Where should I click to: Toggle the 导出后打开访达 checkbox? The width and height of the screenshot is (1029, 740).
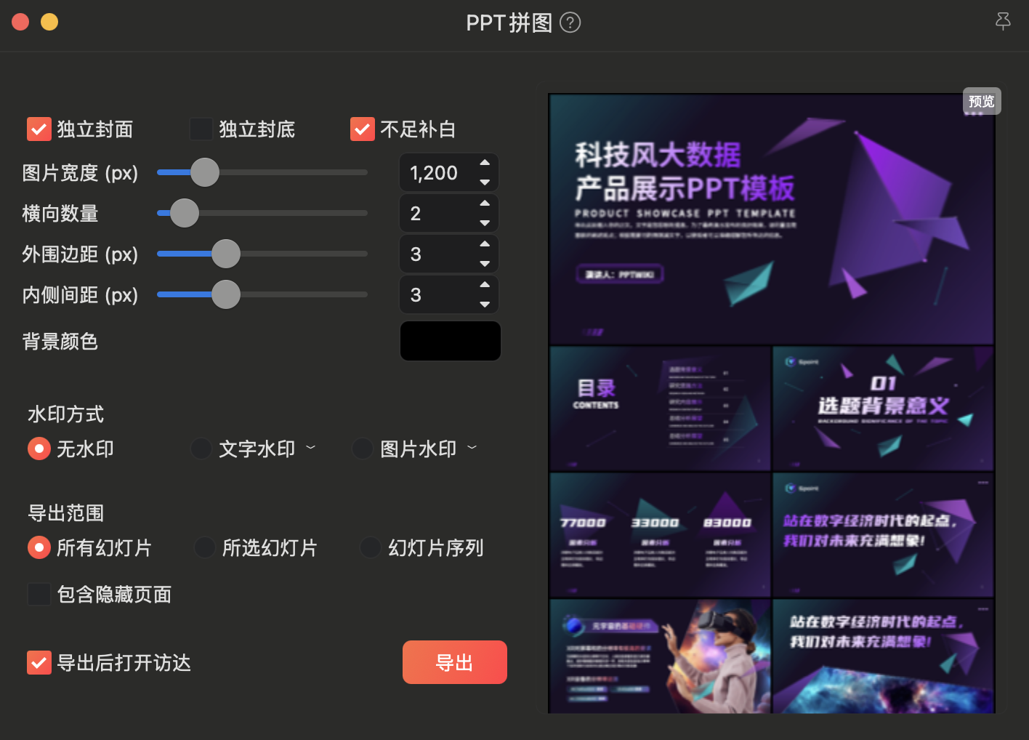point(39,662)
